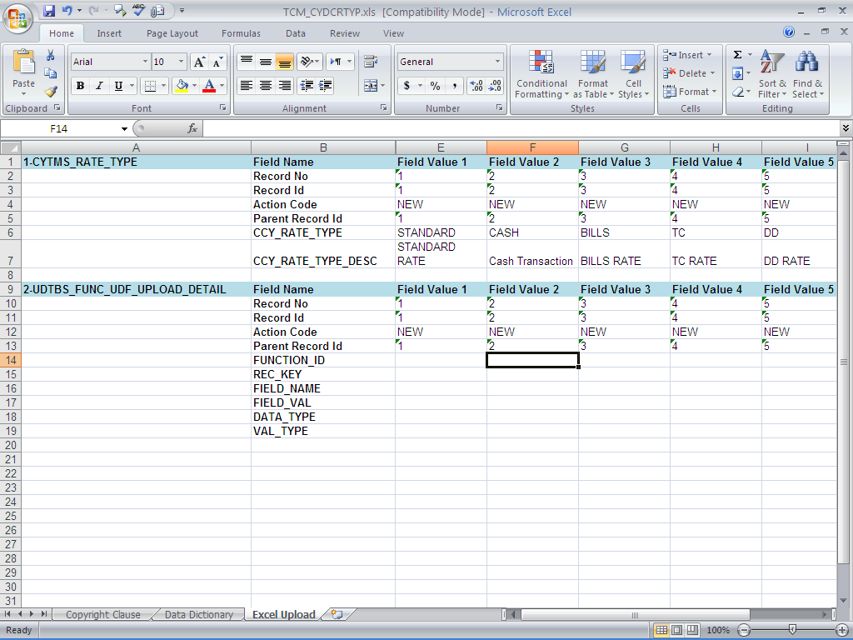Save the workbook with the floppy icon

[x=49, y=11]
